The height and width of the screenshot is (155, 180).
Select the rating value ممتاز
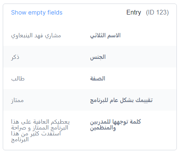point(17,100)
